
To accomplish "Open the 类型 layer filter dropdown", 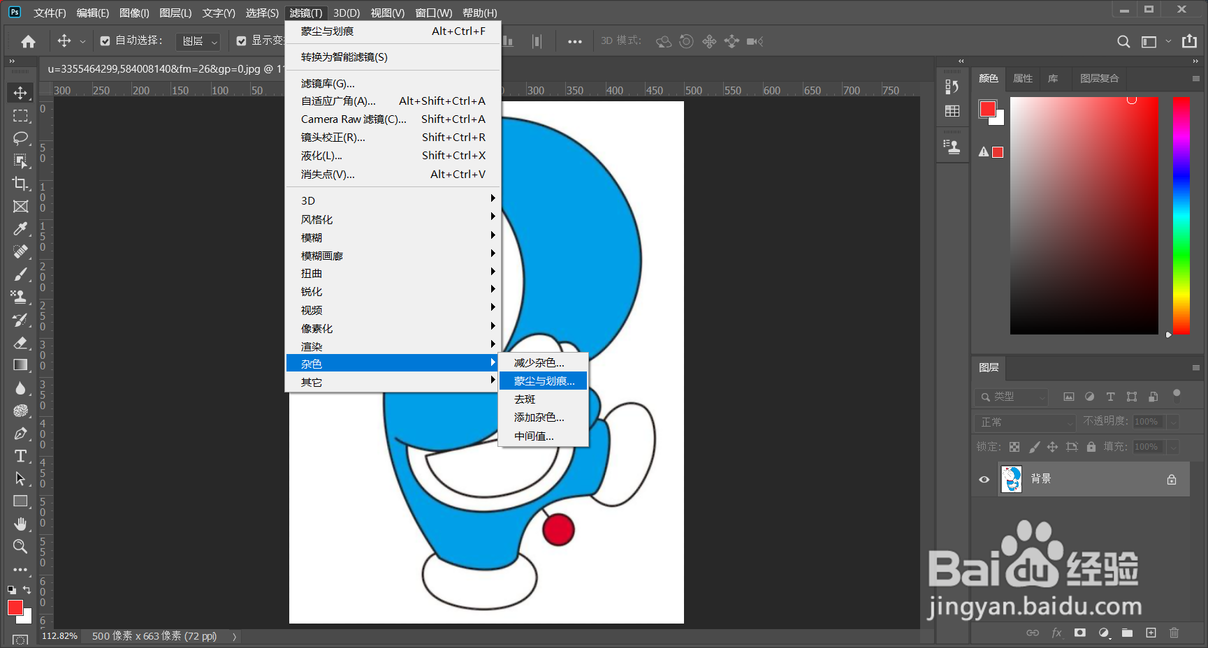I will click(x=1012, y=397).
